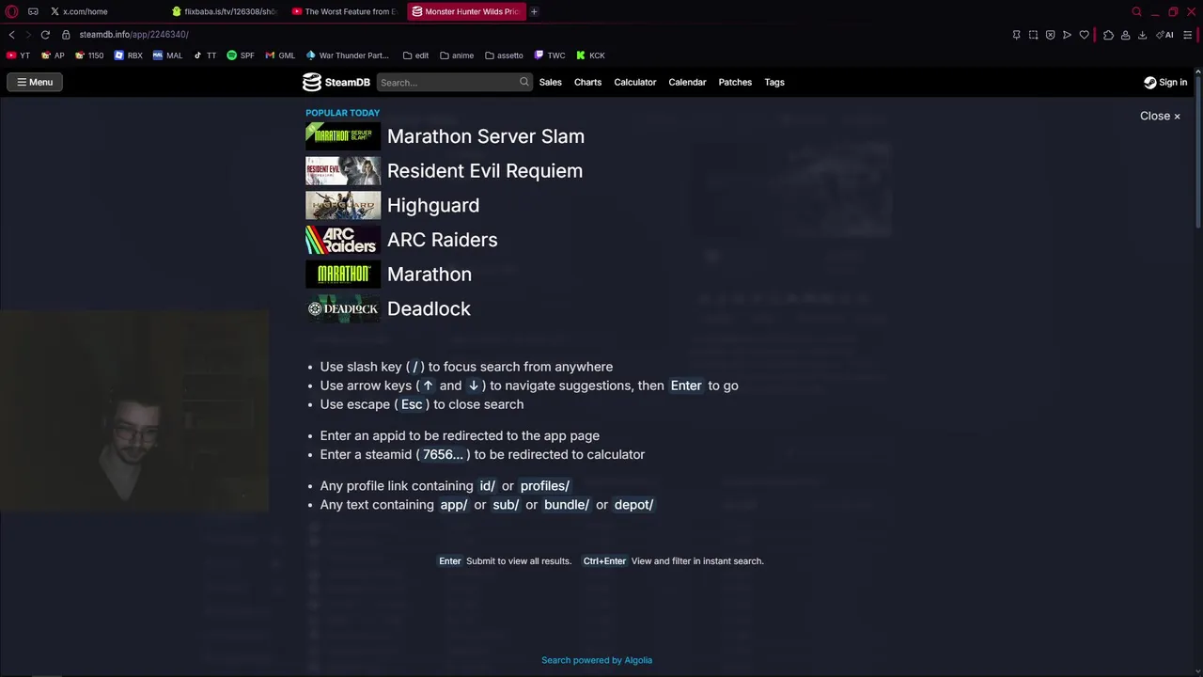1203x677 pixels.
Task: Open Resident Evil Requiem result
Action: point(485,171)
